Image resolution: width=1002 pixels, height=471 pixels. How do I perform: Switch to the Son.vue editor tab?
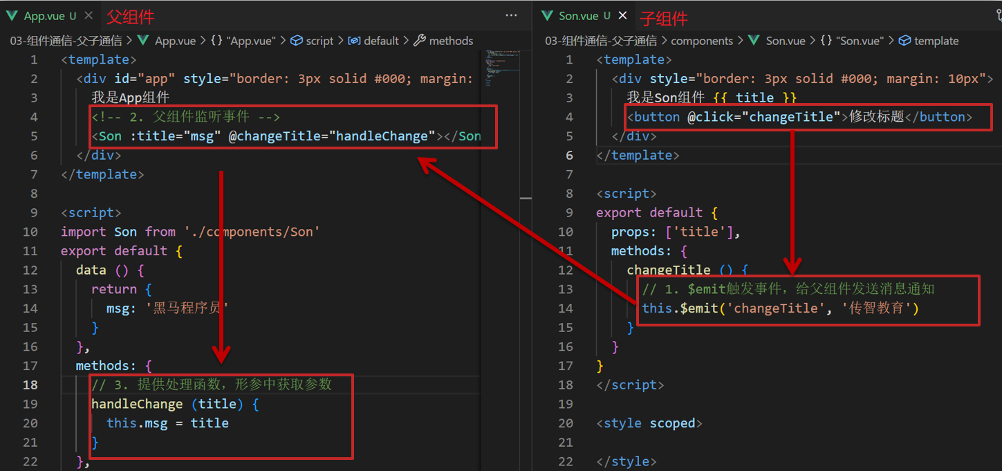(x=579, y=16)
